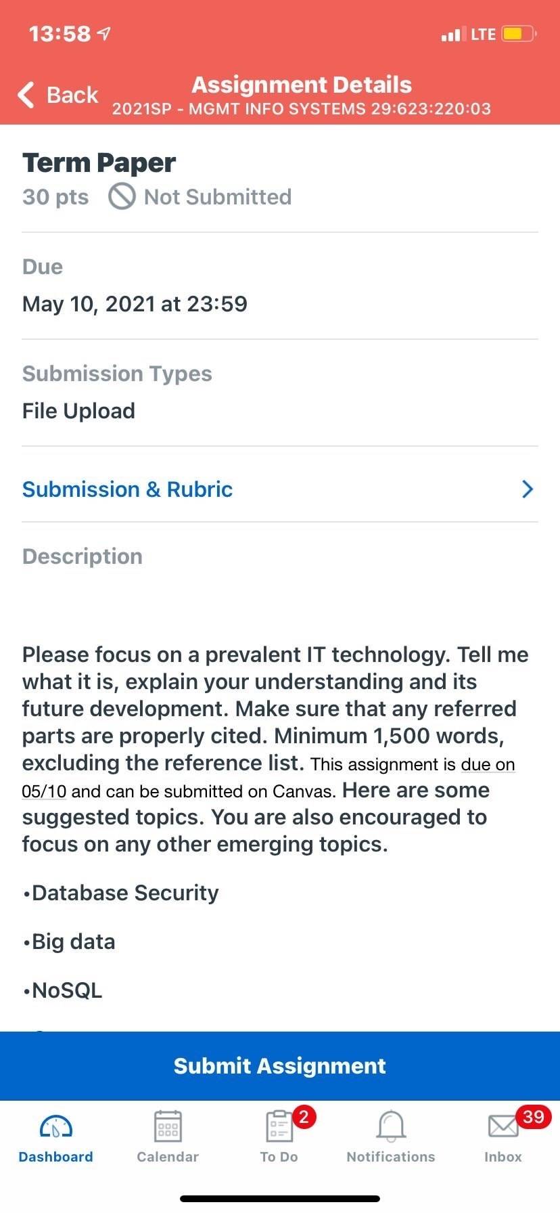560x1213 pixels.
Task: Open the Submission & Rubric link
Action: 127,489
